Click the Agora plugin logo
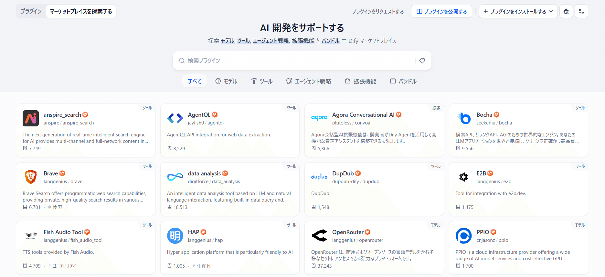Image resolution: width=605 pixels, height=277 pixels. tap(319, 118)
